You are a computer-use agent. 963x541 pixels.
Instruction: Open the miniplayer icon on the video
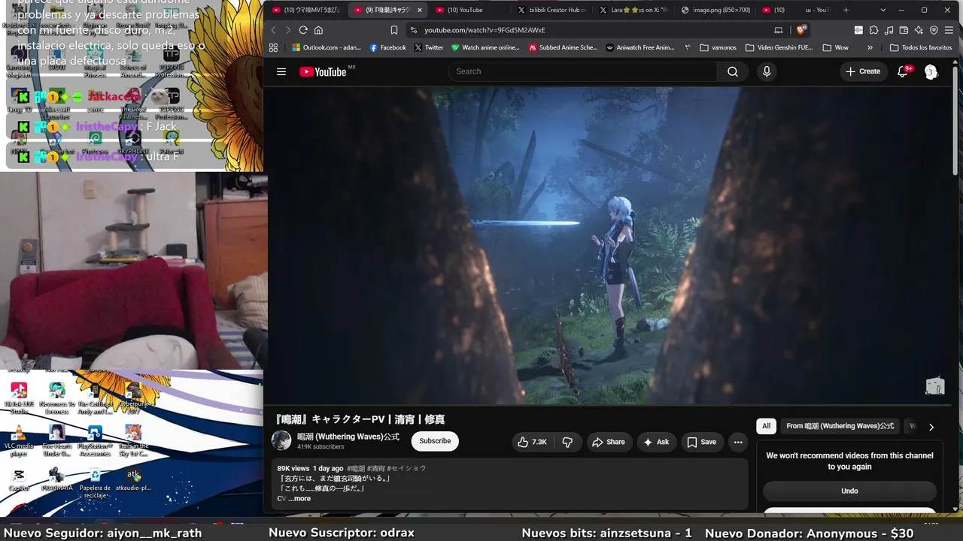tap(934, 385)
